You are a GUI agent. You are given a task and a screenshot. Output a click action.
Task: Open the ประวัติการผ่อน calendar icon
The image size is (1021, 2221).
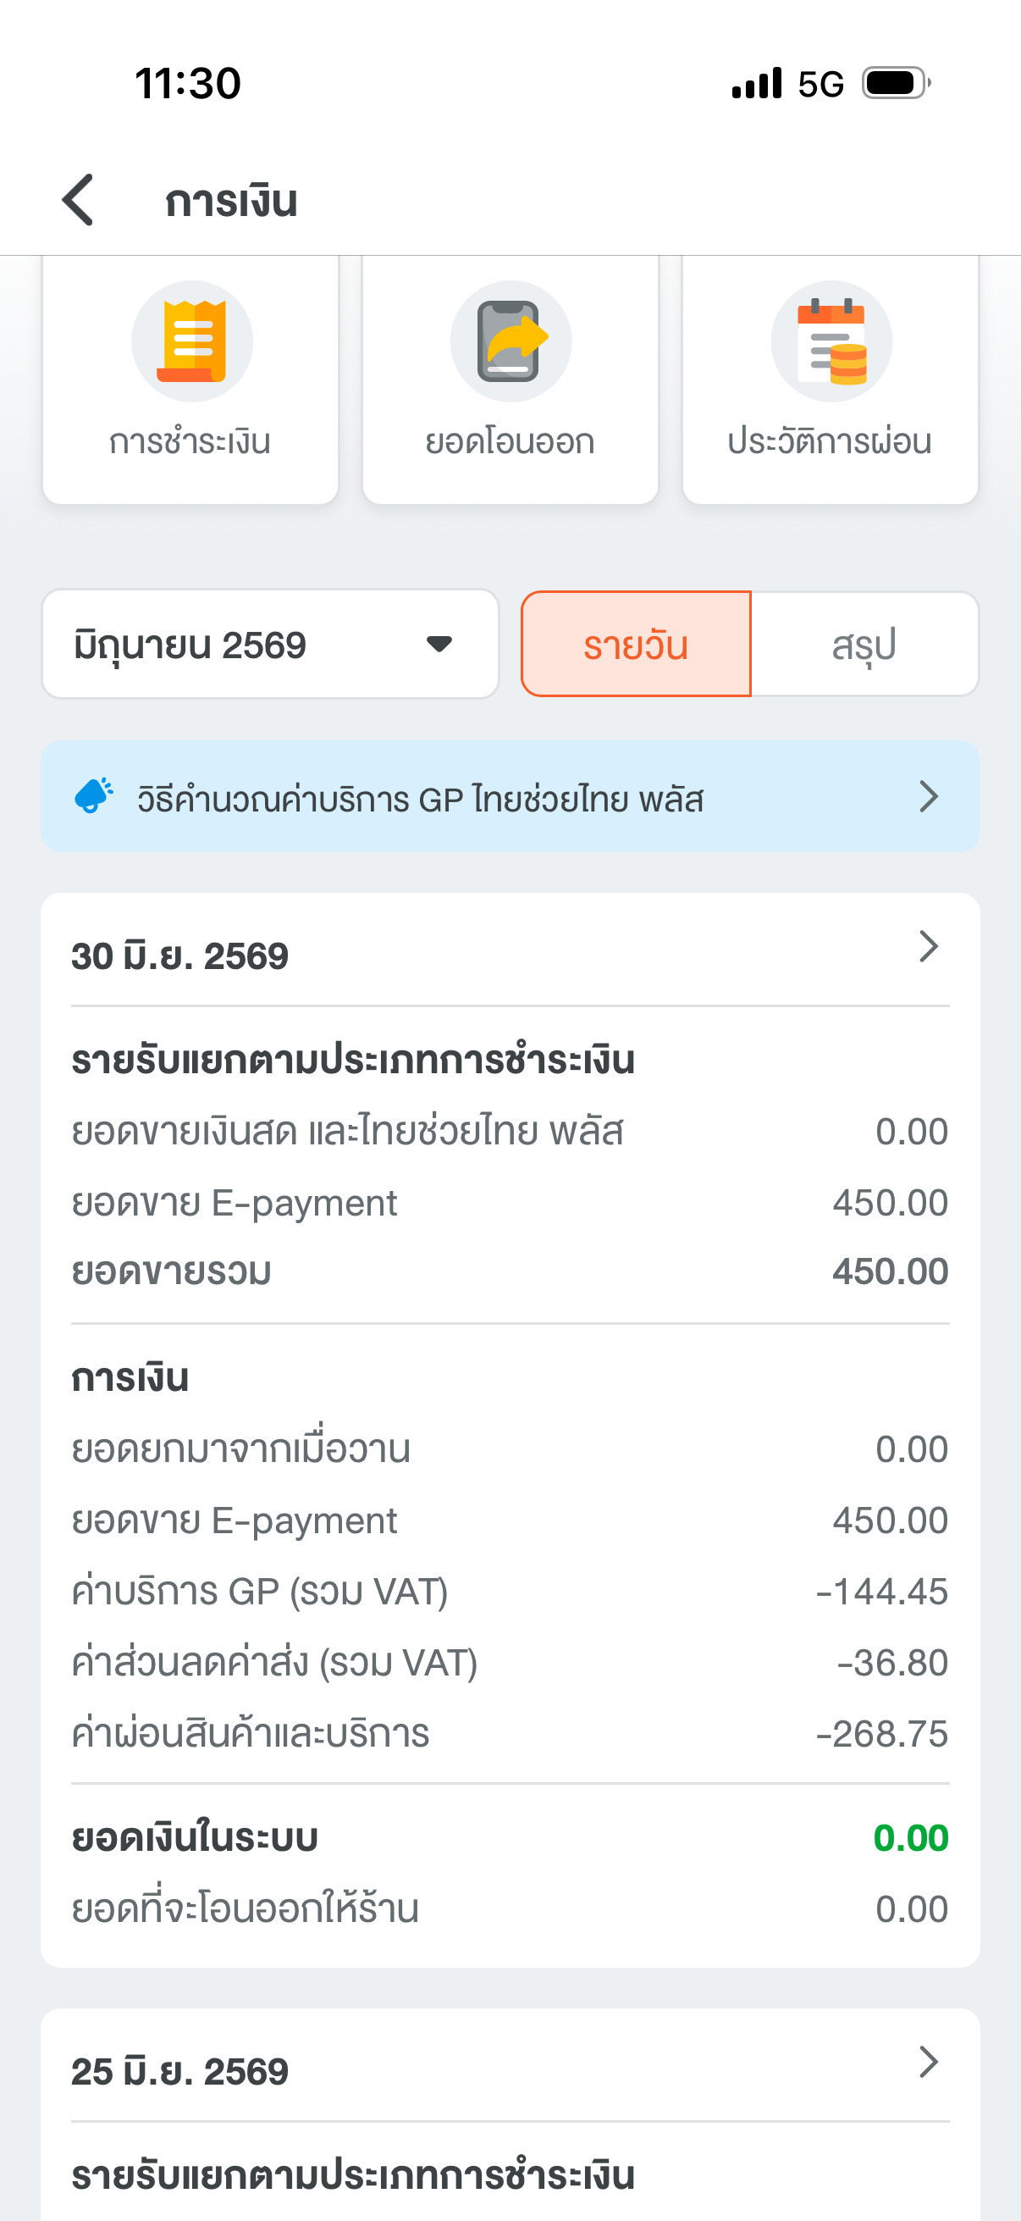coord(831,341)
